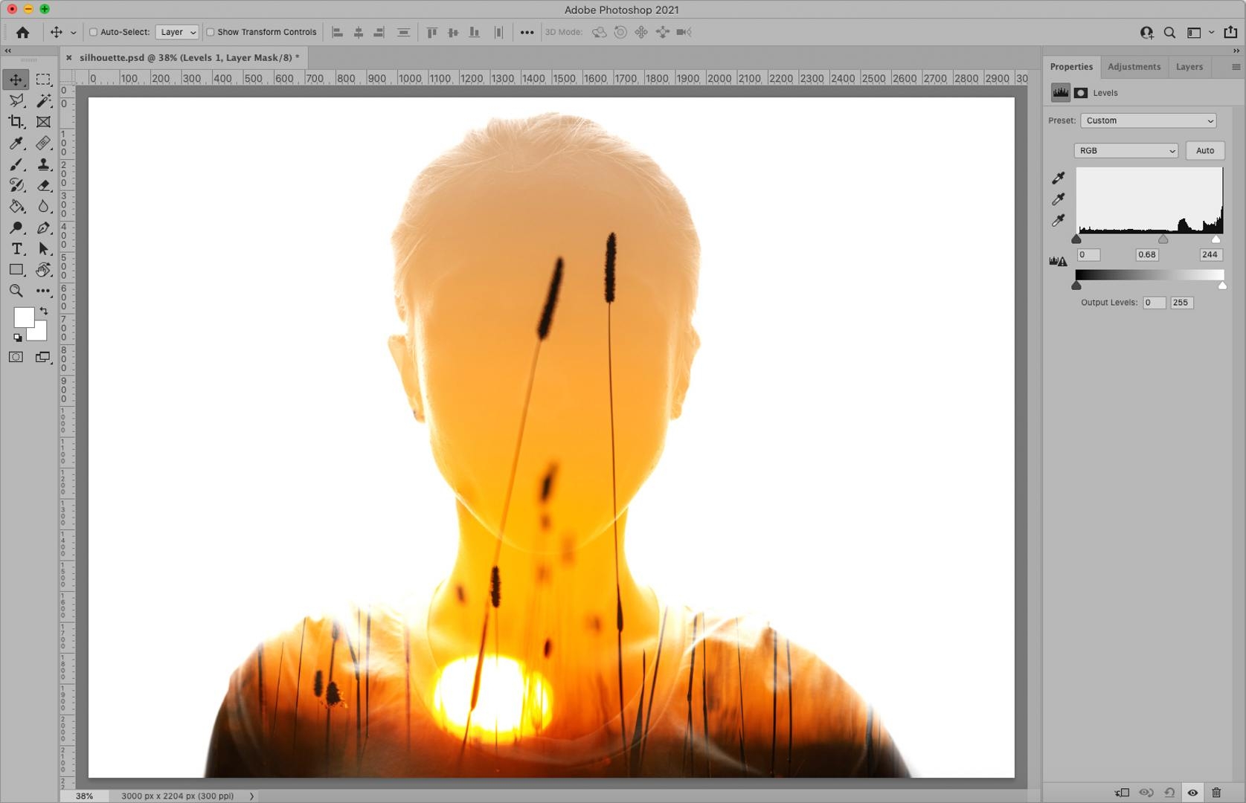Screen dimensions: 1246x803
Task: Switch to the Layers tab
Action: point(1188,66)
